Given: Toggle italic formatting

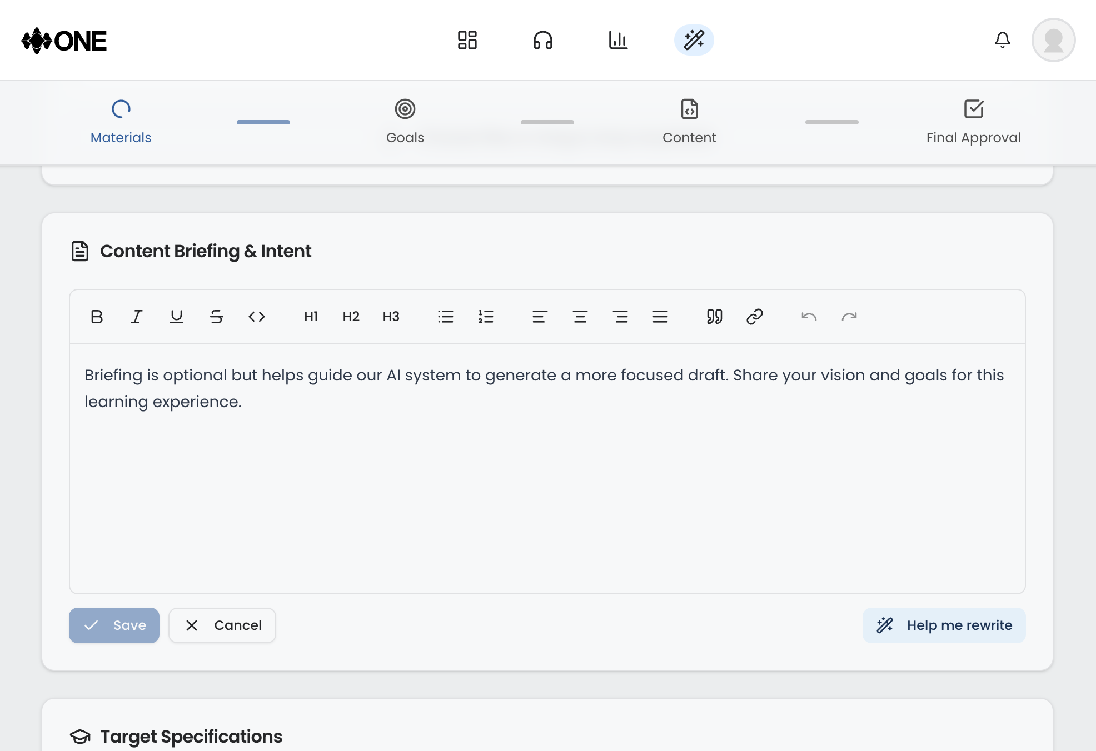Looking at the screenshot, I should click(136, 317).
